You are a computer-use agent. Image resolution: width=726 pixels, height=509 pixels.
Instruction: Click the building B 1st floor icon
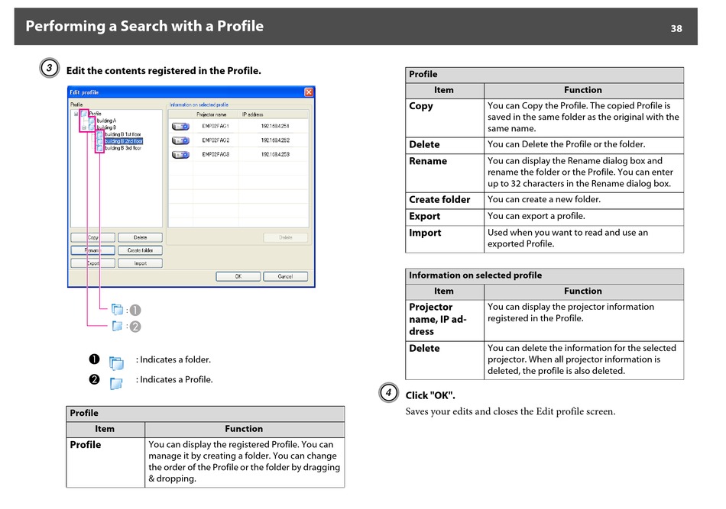[99, 134]
